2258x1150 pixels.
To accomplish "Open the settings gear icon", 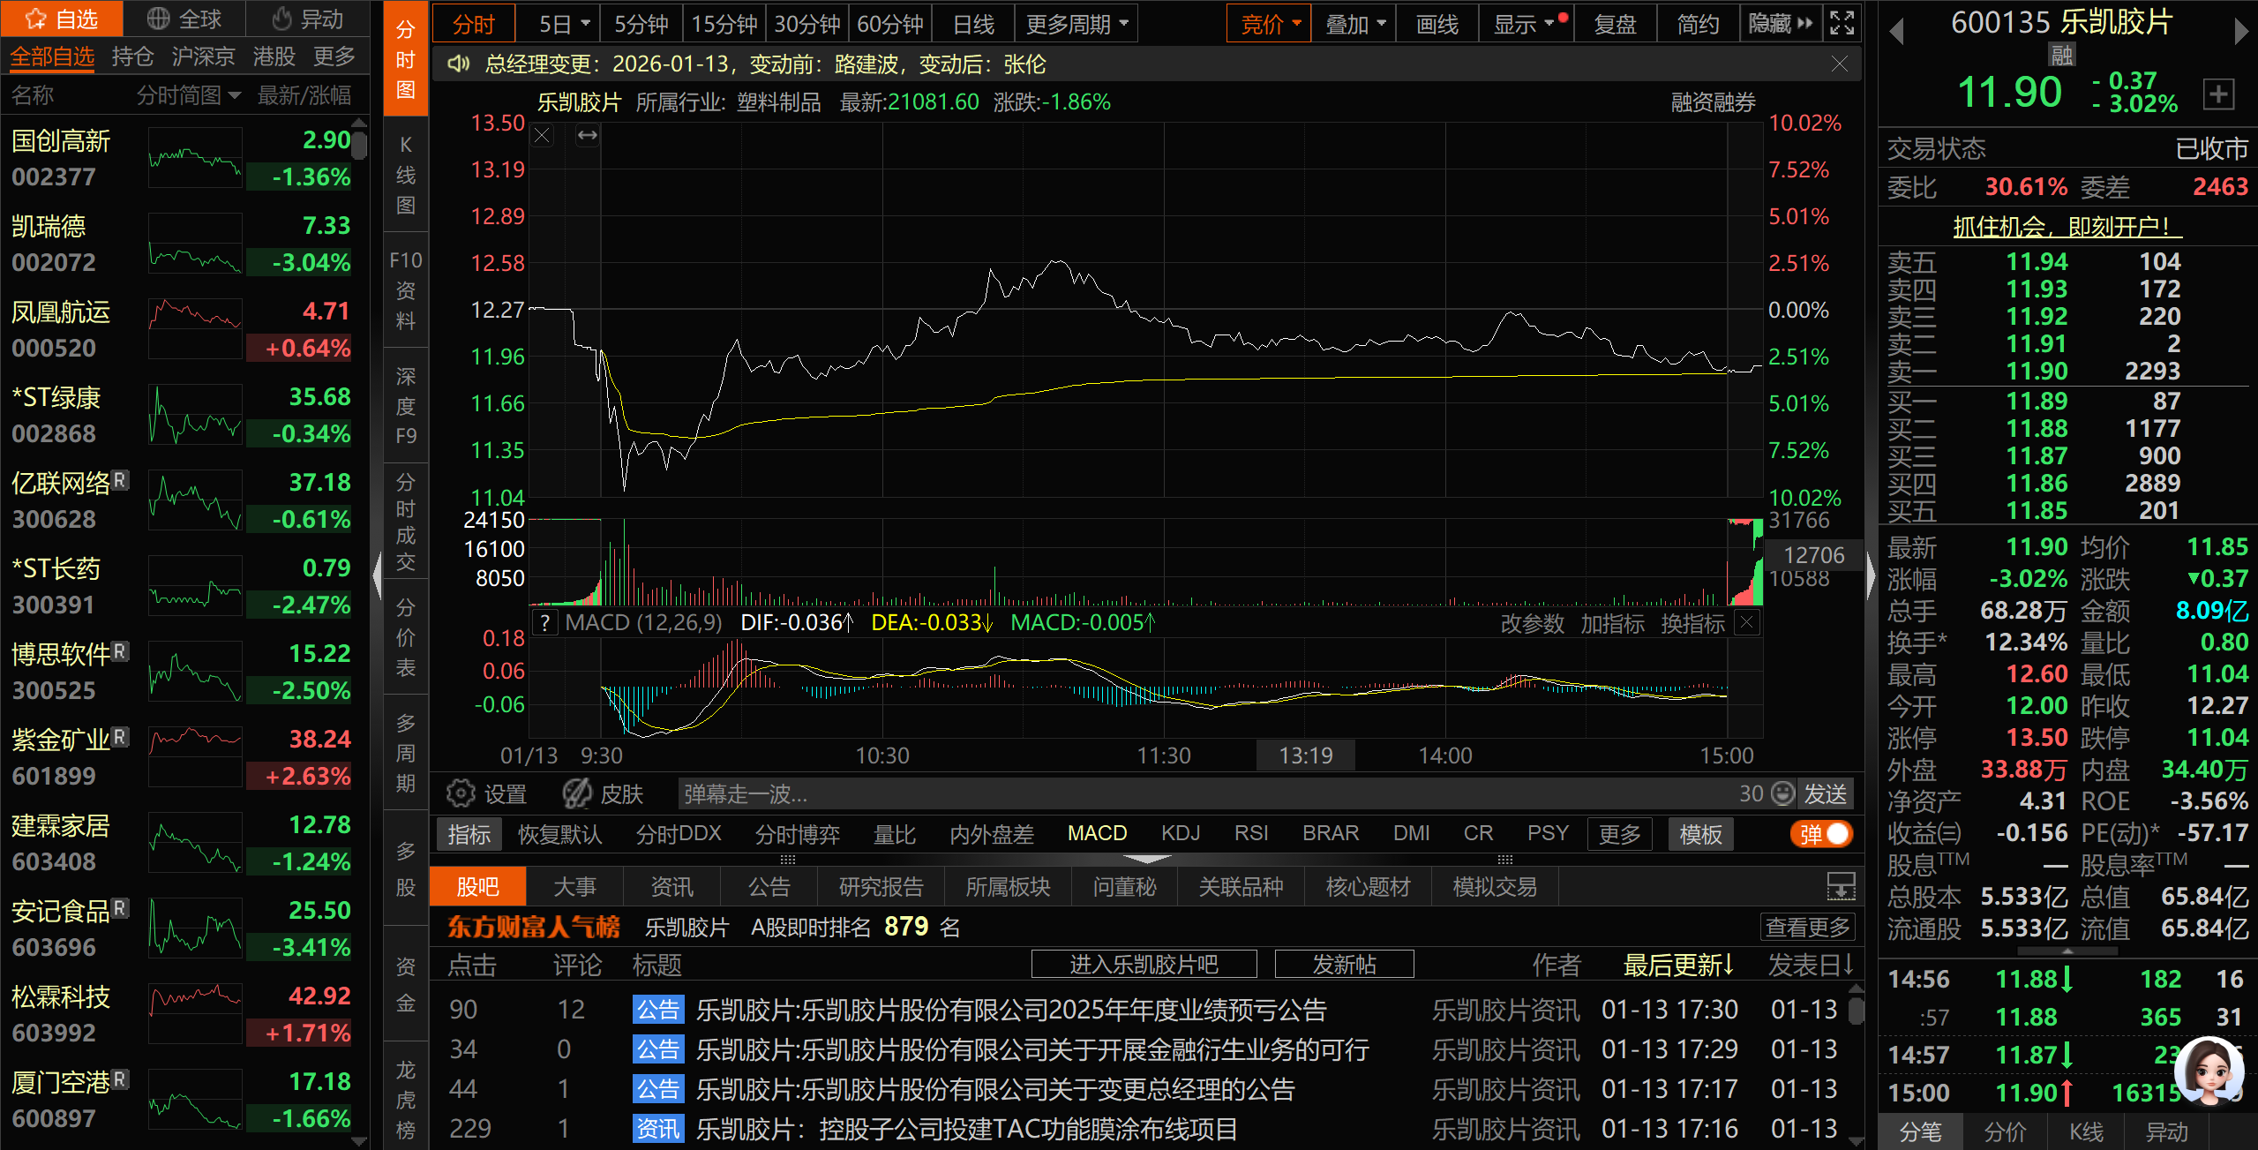I will (x=460, y=793).
